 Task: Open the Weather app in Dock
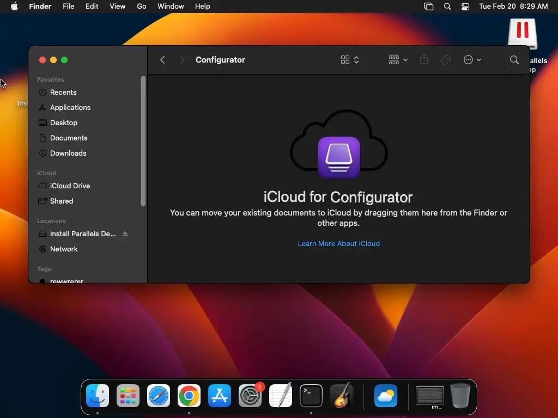coord(386,395)
